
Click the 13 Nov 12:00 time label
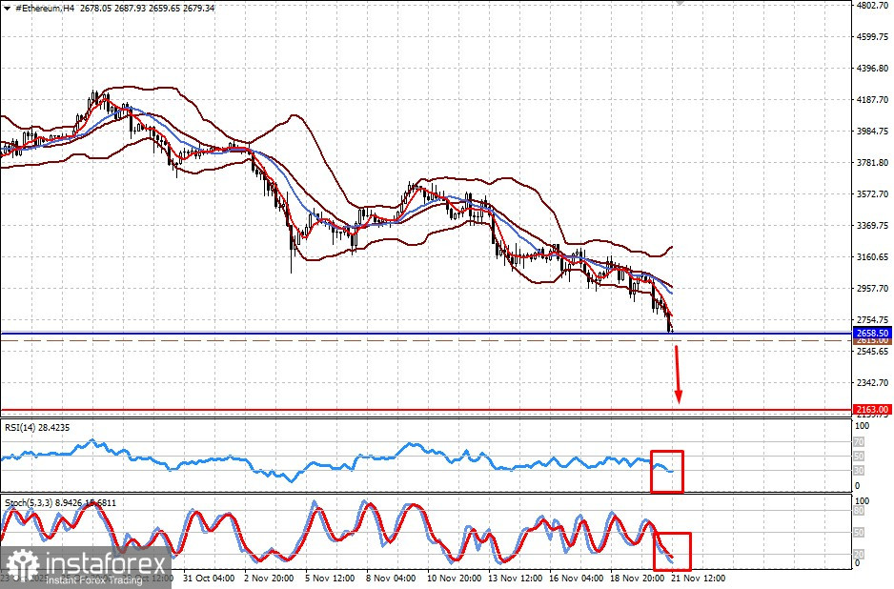[515, 579]
